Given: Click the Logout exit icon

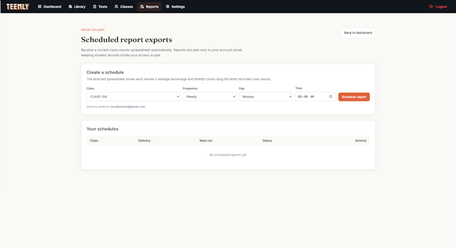Looking at the screenshot, I should pos(431,7).
